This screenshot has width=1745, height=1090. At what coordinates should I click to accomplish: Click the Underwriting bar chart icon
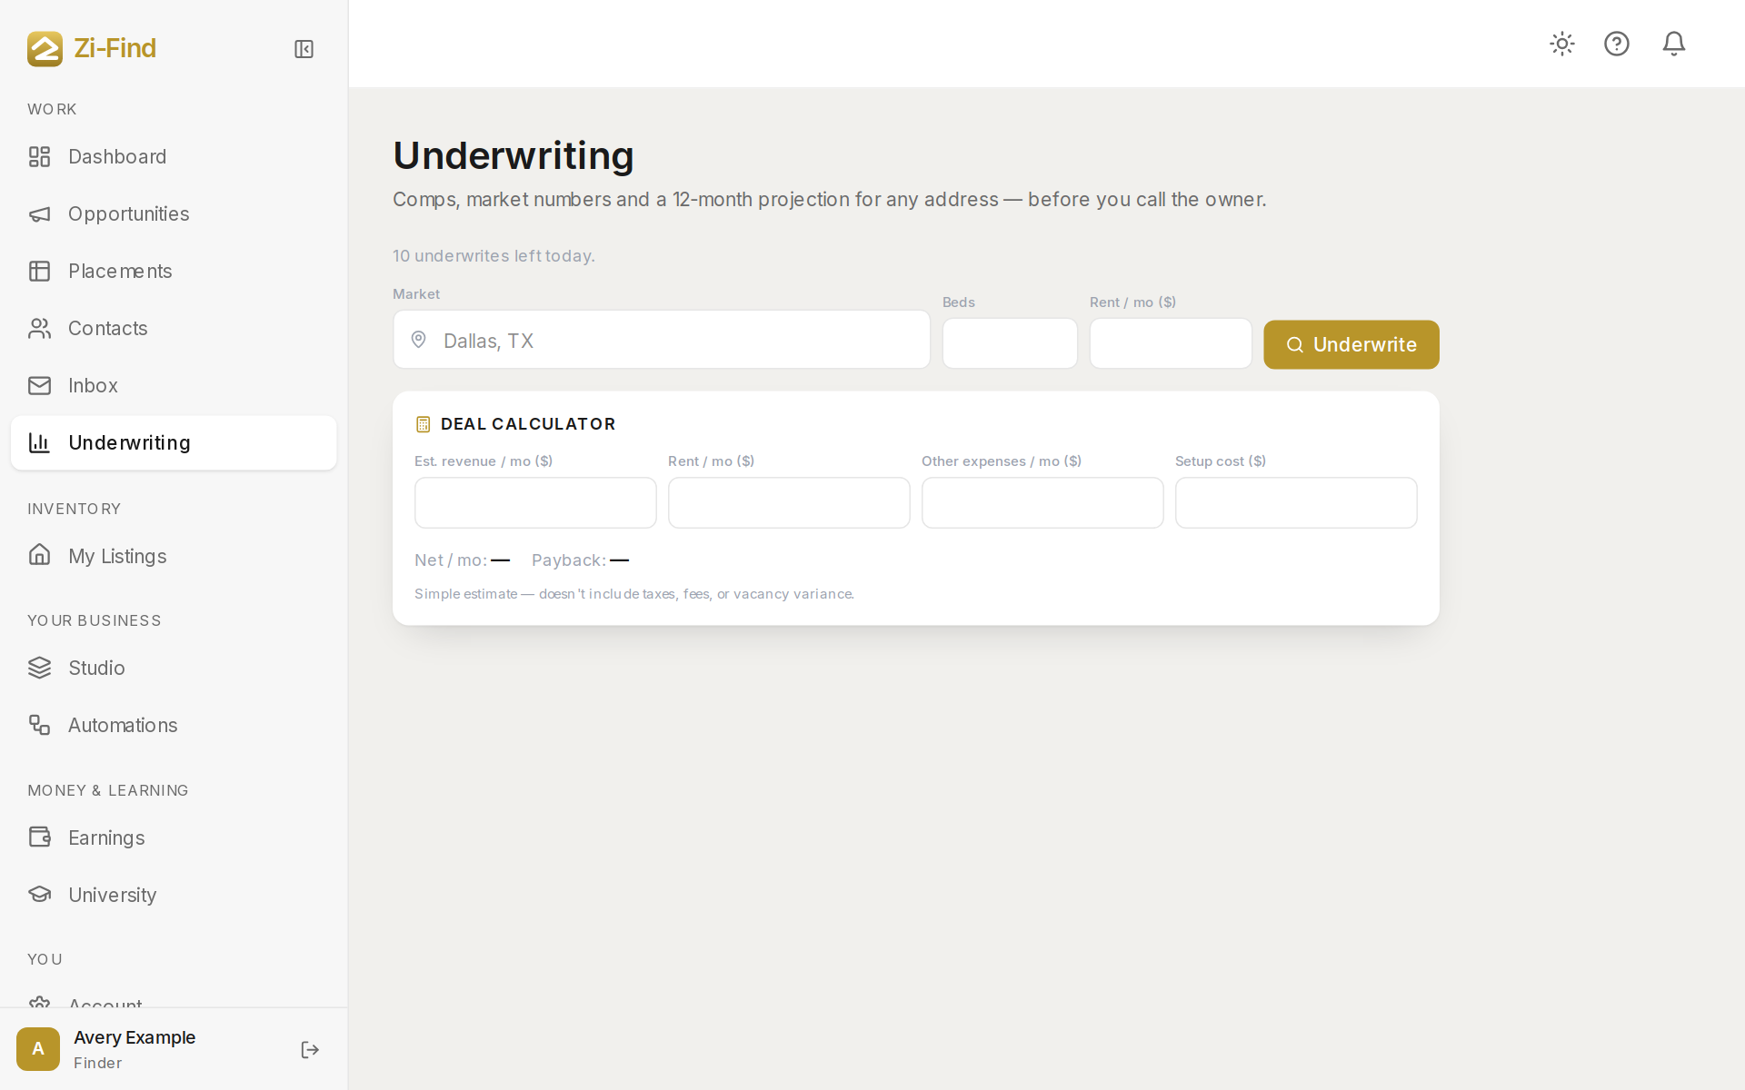pyautogui.click(x=39, y=443)
